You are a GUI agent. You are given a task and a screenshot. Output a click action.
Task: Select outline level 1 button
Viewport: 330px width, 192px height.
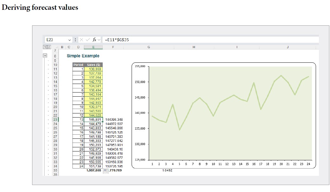(45, 47)
